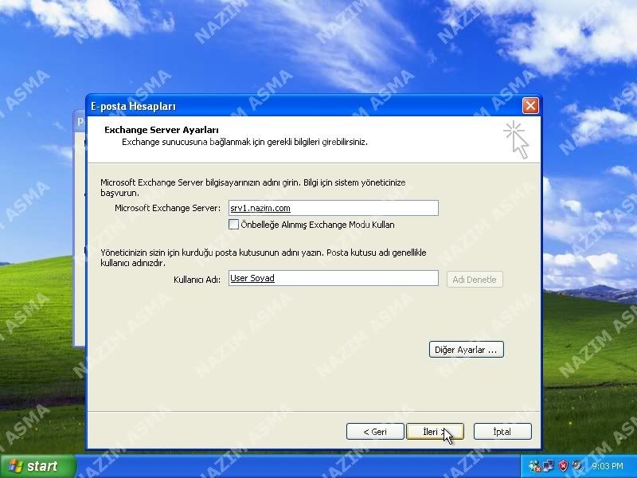Click the "Microsoft Exchange Server:" field label
This screenshot has height=478, width=637.
click(168, 208)
